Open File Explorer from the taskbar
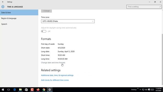Image resolution: width=163 pixels, height=92 pixels. [20, 90]
